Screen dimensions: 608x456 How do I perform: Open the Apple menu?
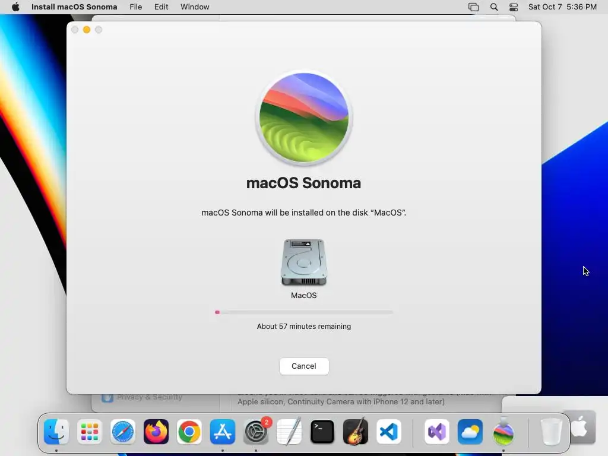[15, 7]
